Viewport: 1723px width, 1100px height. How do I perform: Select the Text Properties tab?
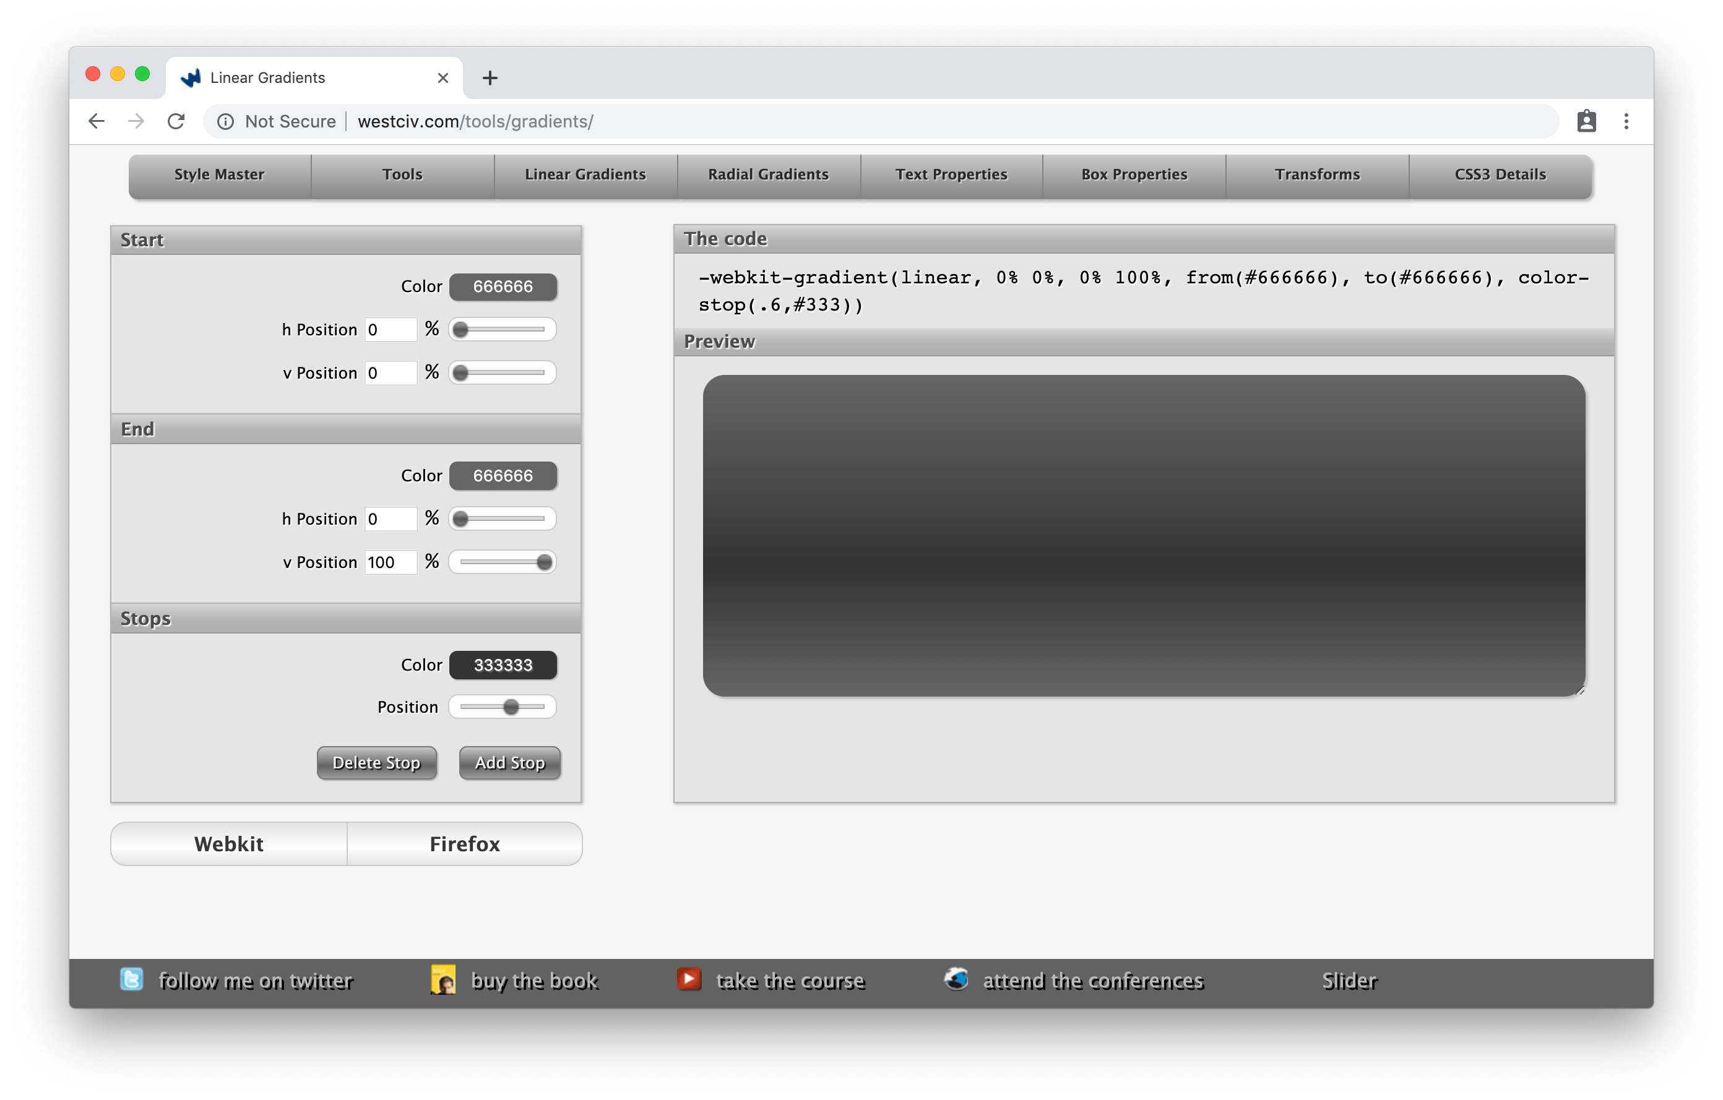(x=951, y=174)
